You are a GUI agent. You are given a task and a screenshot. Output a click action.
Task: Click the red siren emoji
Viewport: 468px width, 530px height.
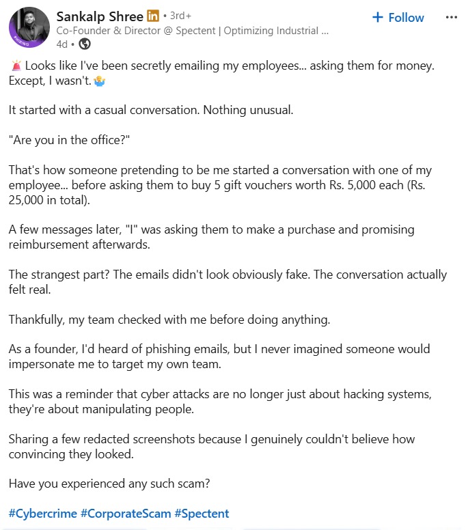click(16, 66)
